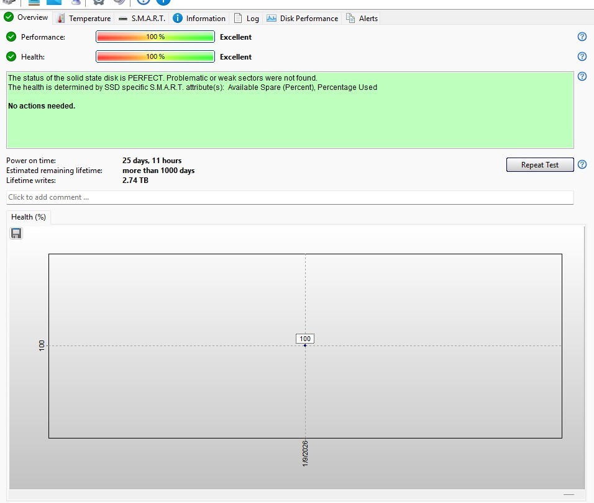This screenshot has width=594, height=503.
Task: Select the Log tab
Action: click(247, 18)
